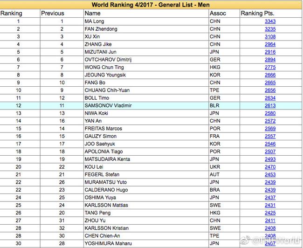Select the name FREITAS Marcos

click(103, 129)
